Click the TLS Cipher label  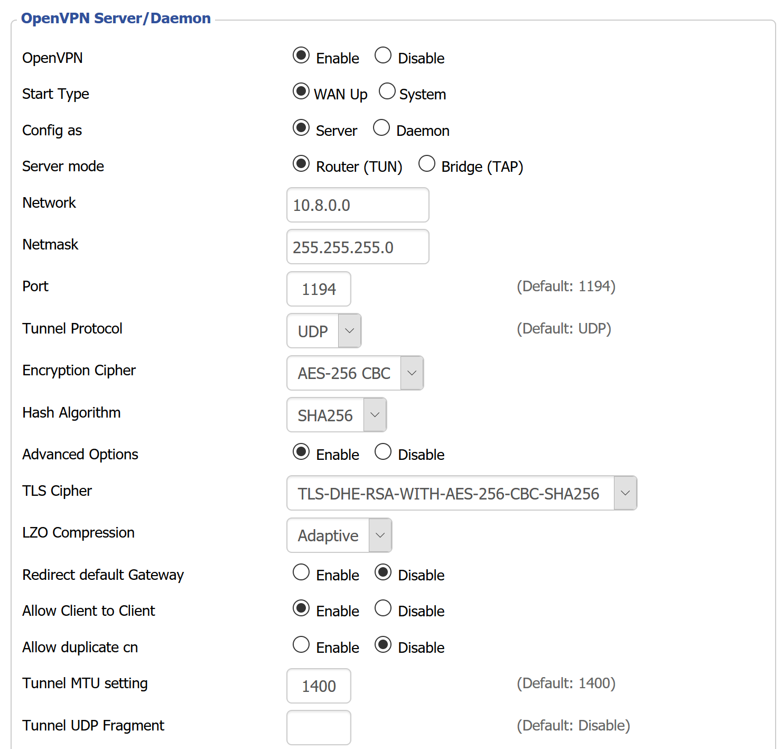pyautogui.click(x=57, y=491)
